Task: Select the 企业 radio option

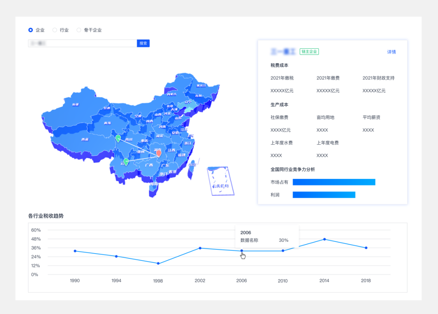Action: click(x=30, y=30)
